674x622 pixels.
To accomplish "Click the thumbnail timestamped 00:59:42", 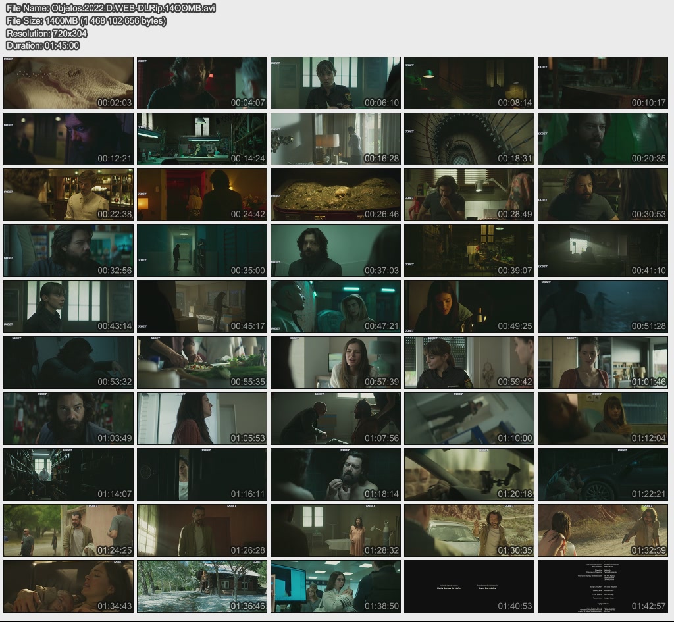I will pyautogui.click(x=469, y=363).
